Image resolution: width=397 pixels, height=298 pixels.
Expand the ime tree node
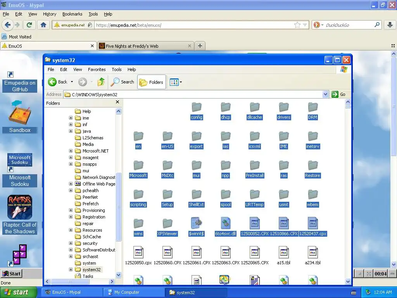pos(71,118)
